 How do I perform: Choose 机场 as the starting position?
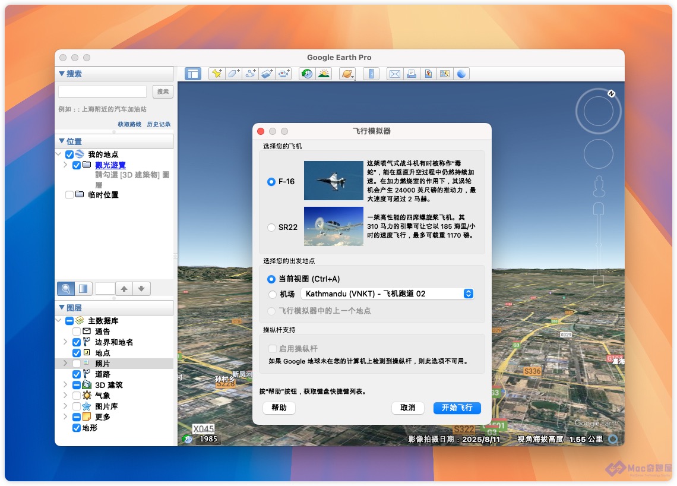(272, 295)
